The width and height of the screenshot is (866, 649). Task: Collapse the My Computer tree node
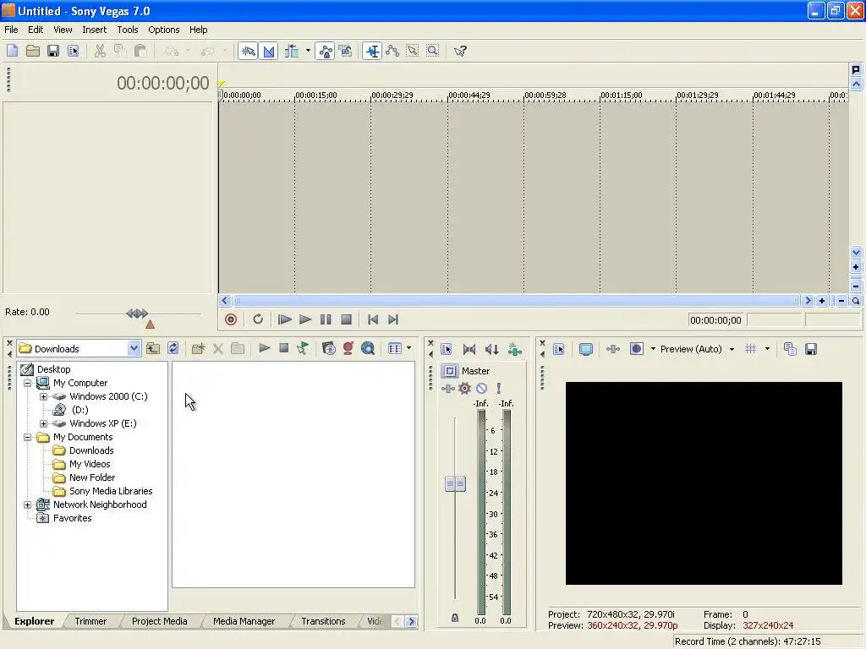coord(27,383)
